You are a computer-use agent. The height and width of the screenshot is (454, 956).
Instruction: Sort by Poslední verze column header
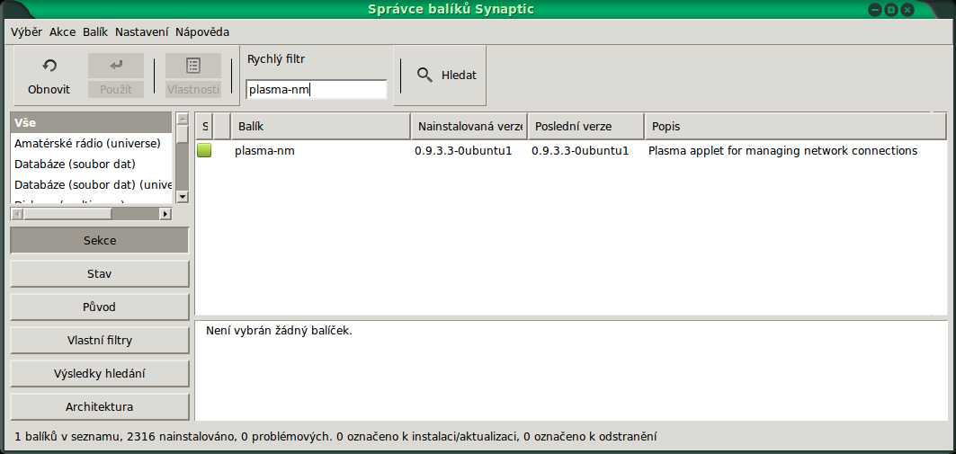[x=585, y=127]
